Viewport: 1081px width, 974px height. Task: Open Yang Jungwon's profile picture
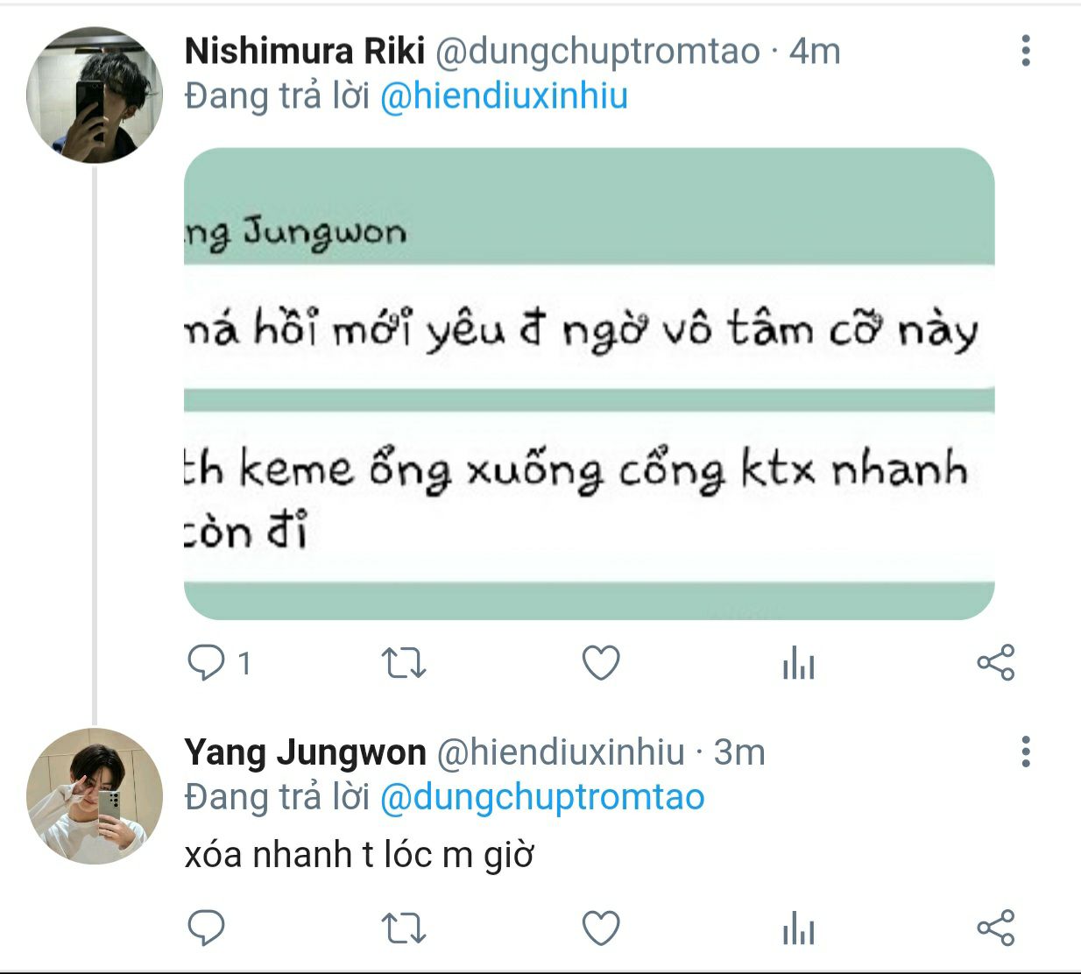click(x=94, y=796)
